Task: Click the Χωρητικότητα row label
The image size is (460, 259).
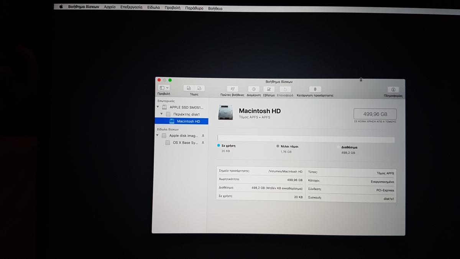Action: tap(229, 179)
